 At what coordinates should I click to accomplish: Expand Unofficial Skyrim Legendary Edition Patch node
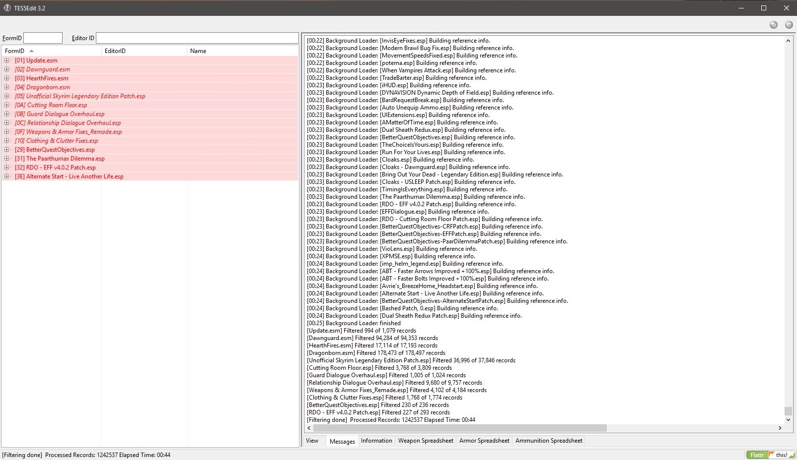click(7, 96)
